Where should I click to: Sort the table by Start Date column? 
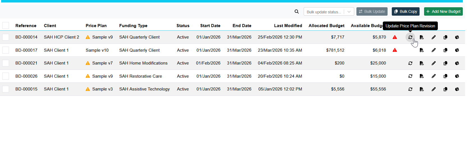coord(210,26)
